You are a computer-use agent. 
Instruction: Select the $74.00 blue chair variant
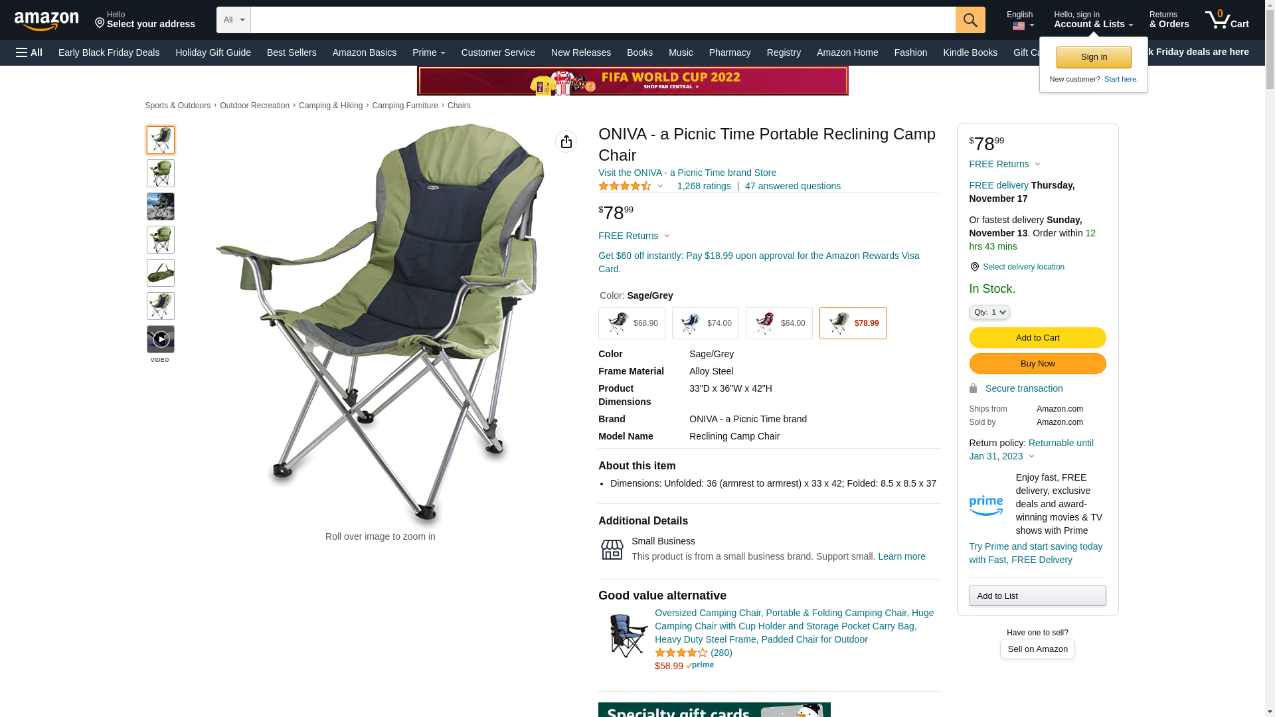point(705,323)
